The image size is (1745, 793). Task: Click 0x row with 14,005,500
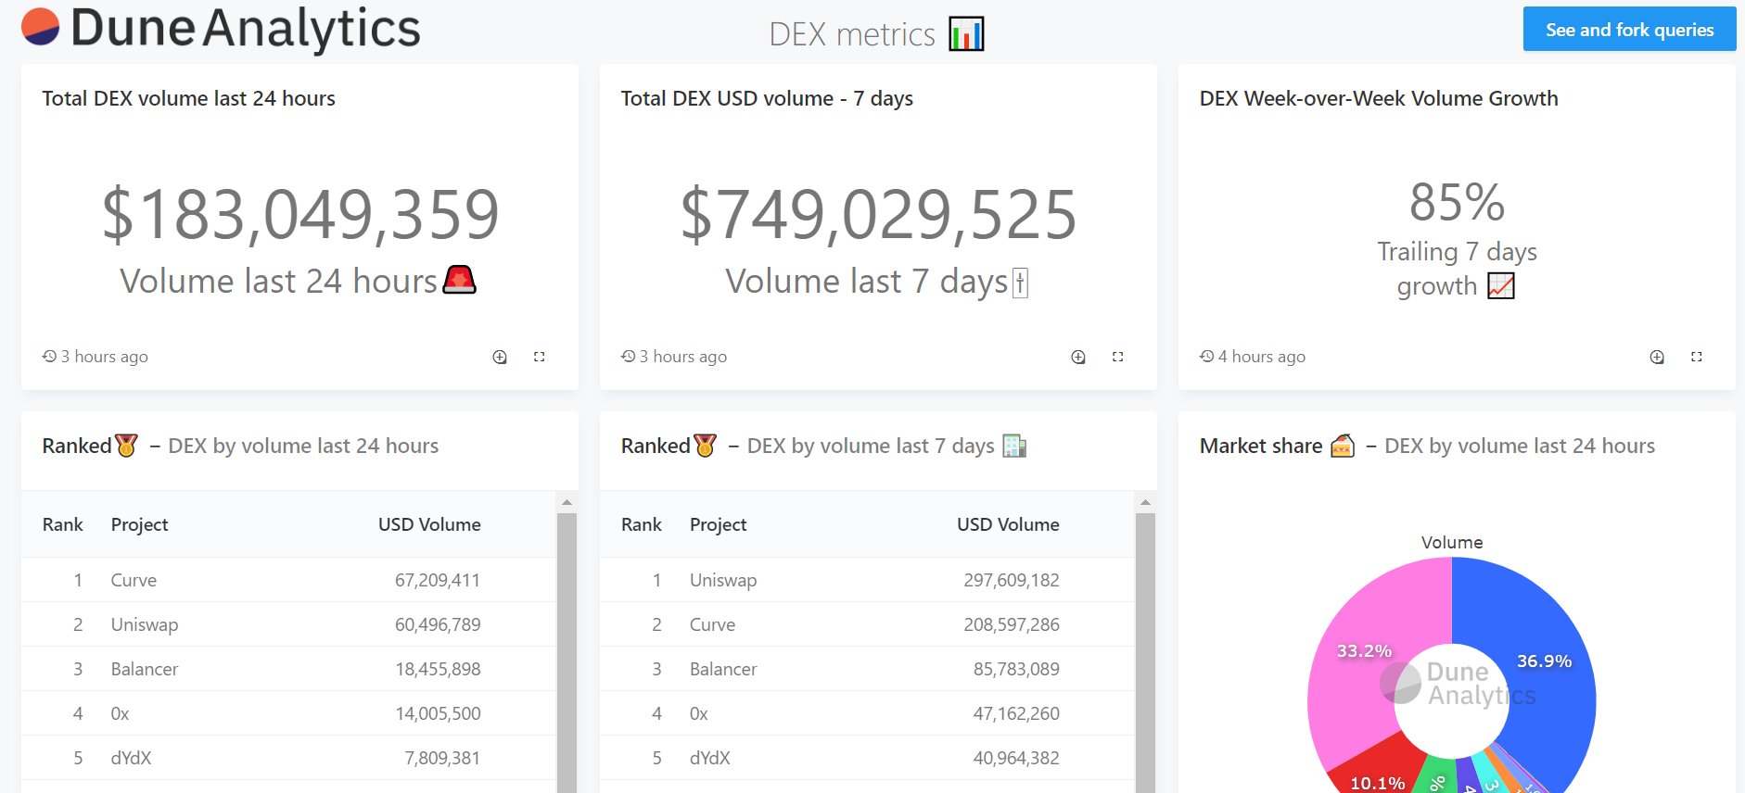[x=288, y=713]
